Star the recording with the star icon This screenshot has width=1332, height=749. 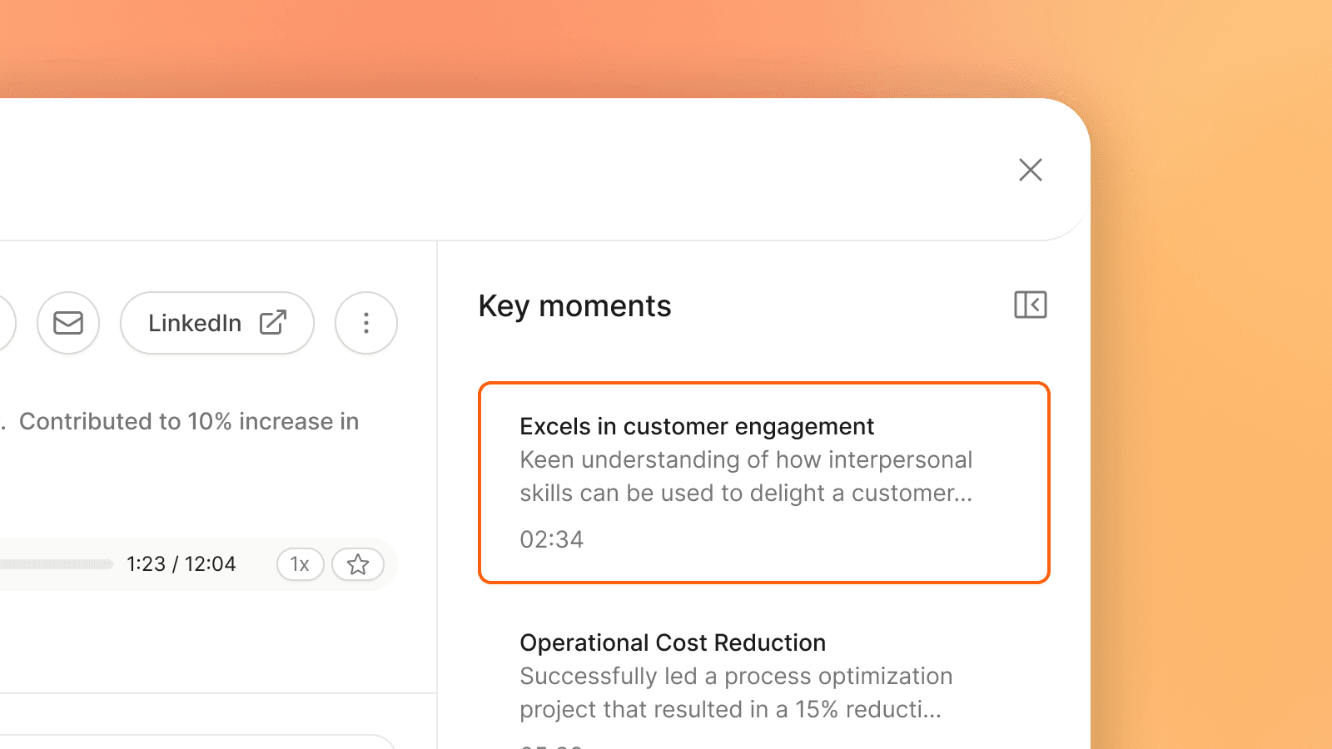358,564
